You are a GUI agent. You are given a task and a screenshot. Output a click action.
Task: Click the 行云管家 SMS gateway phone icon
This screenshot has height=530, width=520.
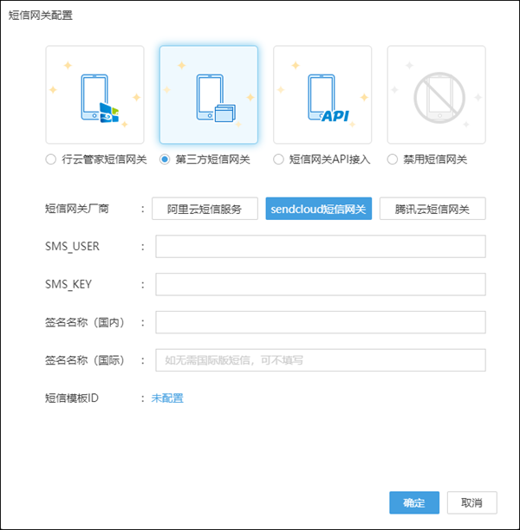94,94
